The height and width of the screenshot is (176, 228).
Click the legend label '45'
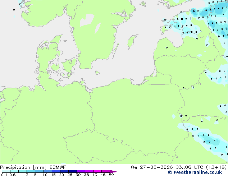coord(103,175)
